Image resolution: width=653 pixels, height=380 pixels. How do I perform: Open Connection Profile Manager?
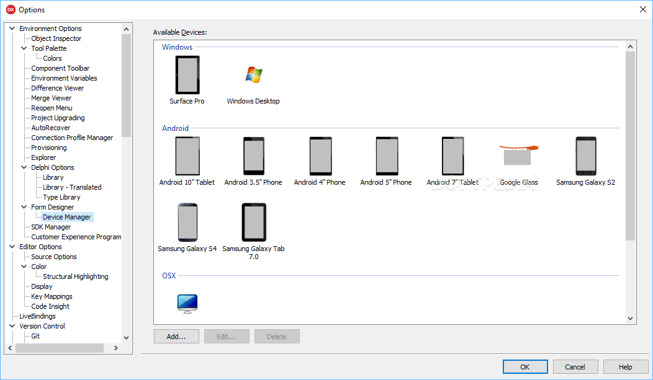coord(72,138)
